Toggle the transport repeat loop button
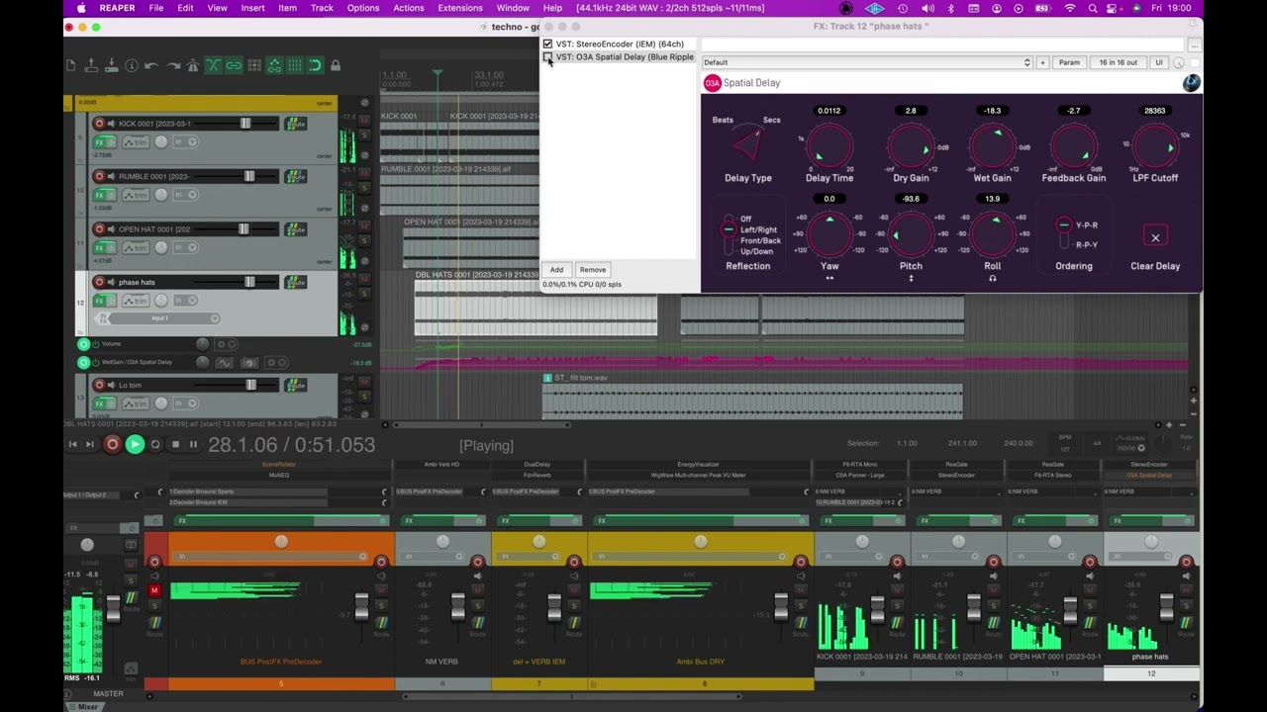Screen dimensions: 1267x712 [x=155, y=445]
